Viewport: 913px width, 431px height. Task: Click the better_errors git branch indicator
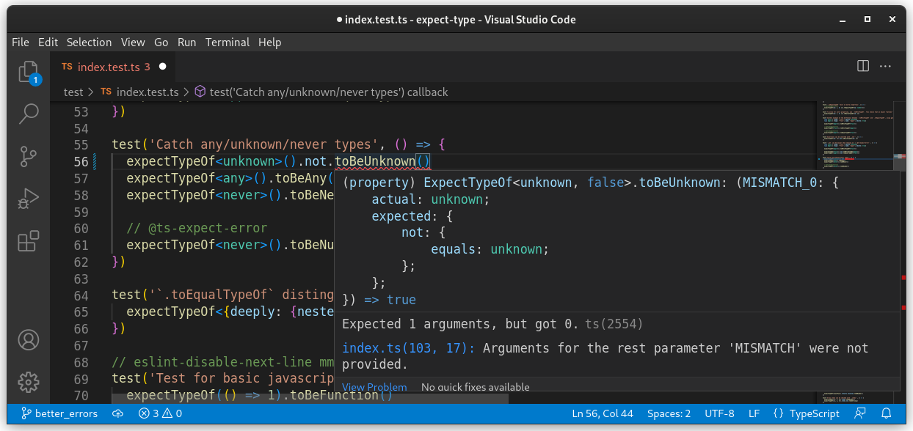tap(59, 413)
